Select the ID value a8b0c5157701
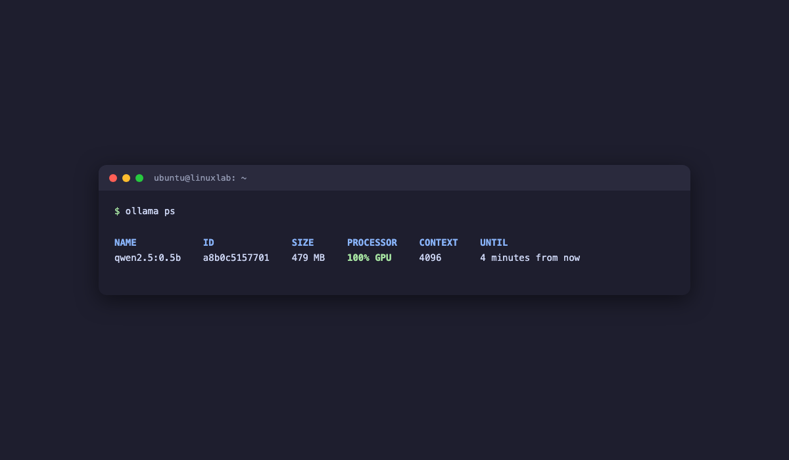The height and width of the screenshot is (460, 789). 236,258
